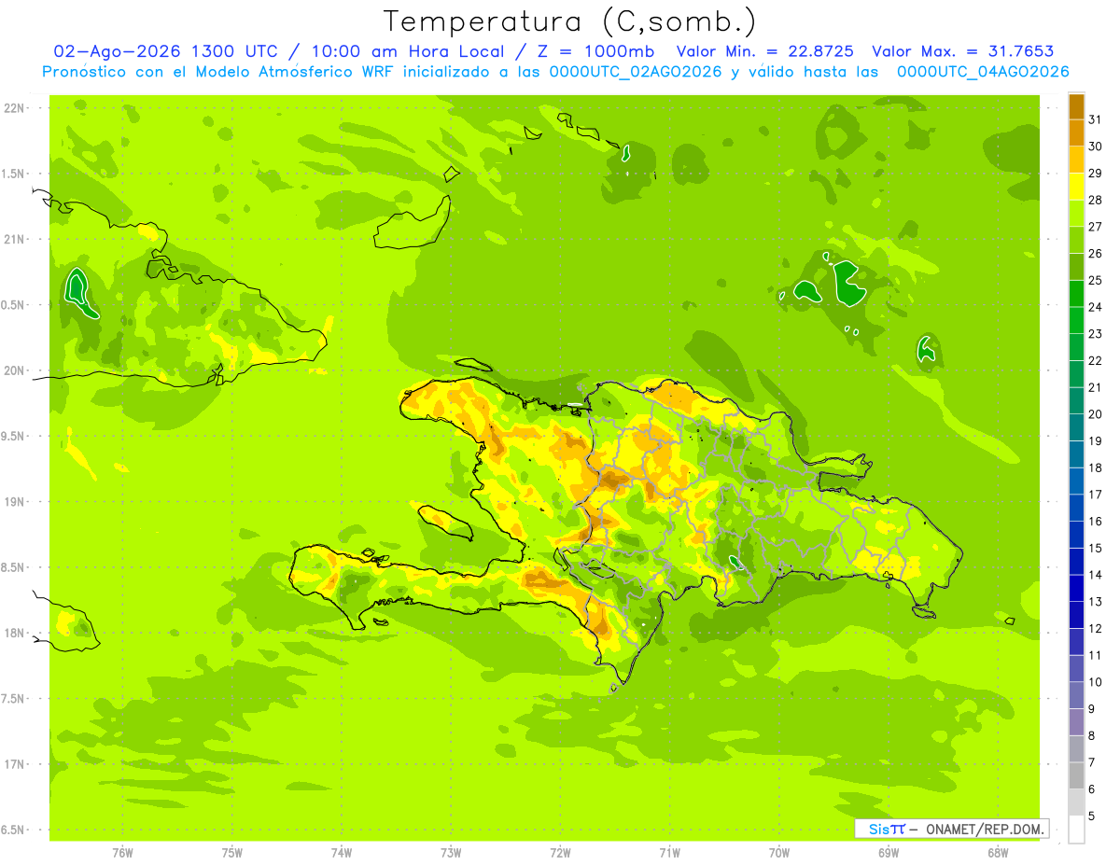
Task: Click the "20N" latitude label
Action: click(15, 370)
